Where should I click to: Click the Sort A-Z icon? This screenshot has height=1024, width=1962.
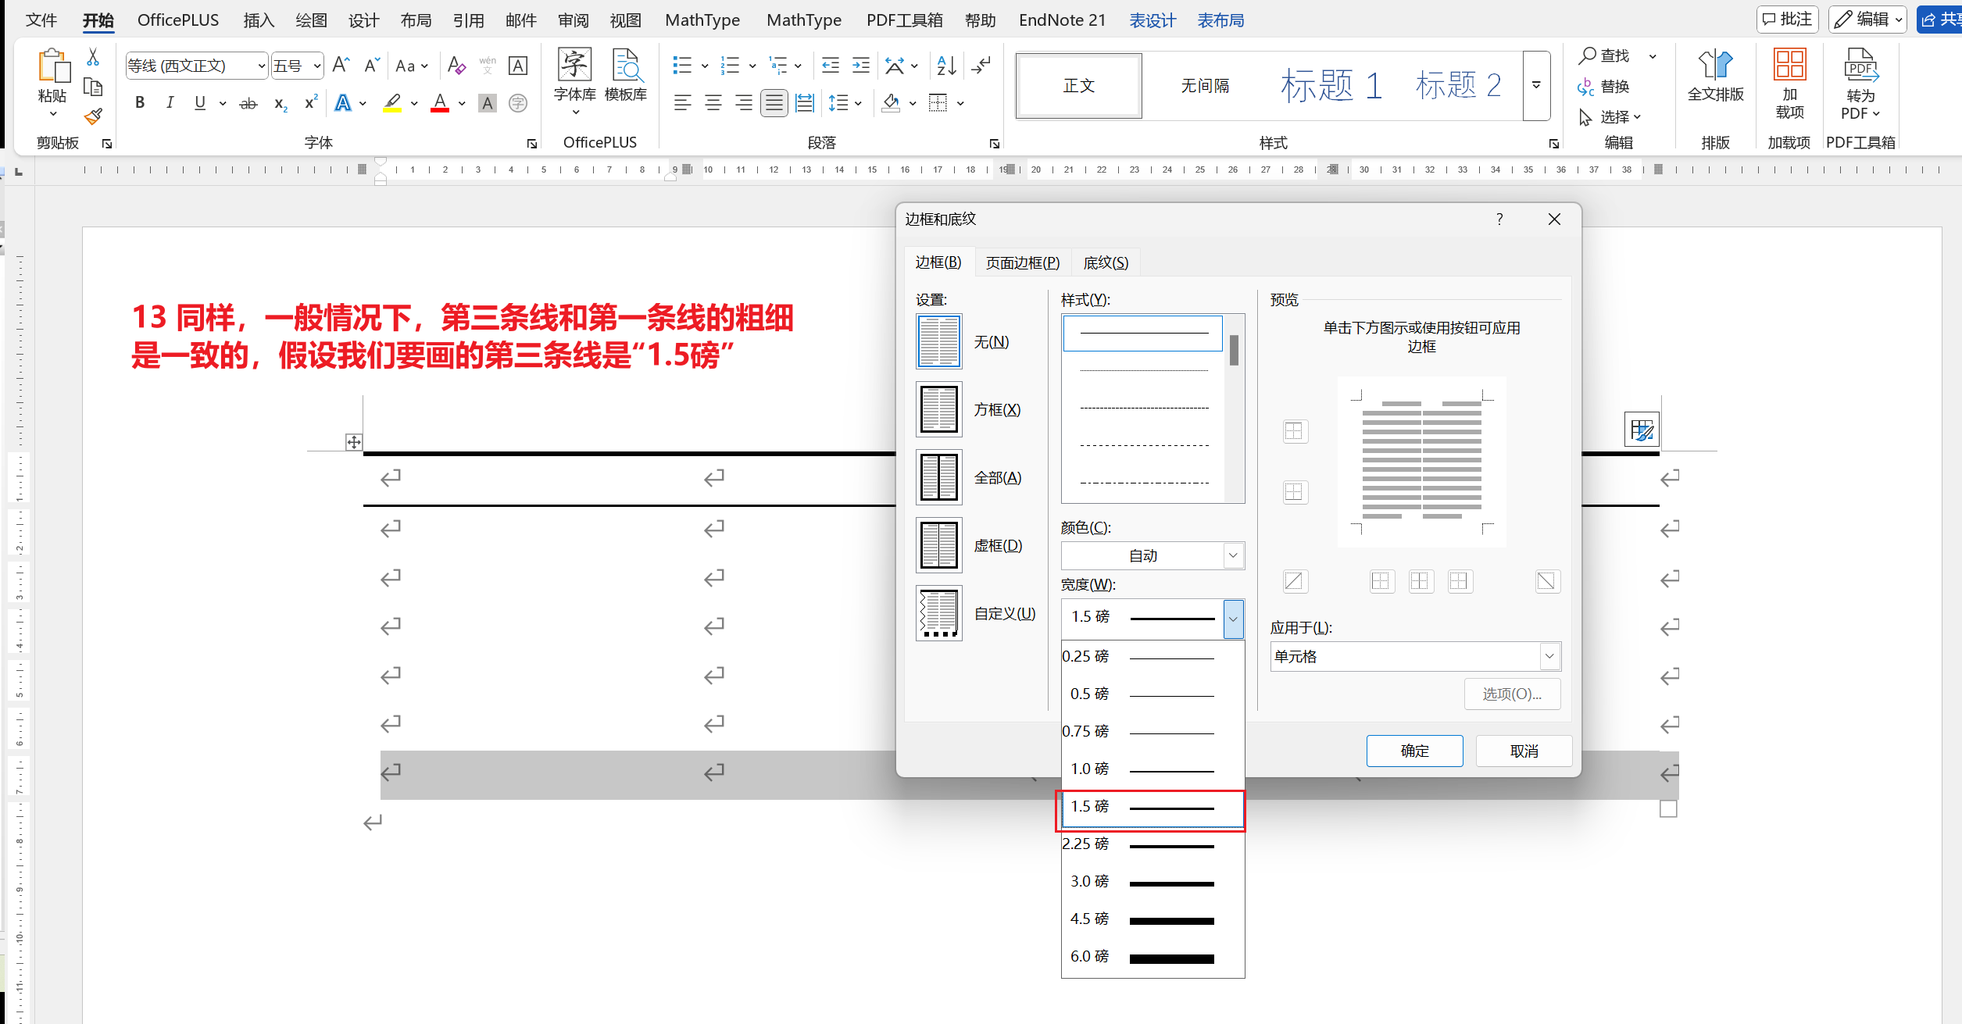pyautogui.click(x=946, y=66)
